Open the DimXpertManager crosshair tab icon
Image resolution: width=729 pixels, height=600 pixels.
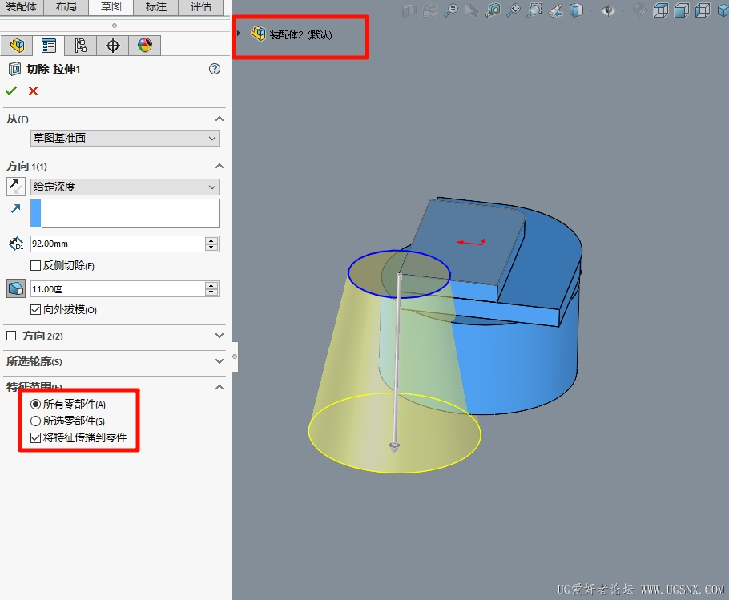(112, 46)
